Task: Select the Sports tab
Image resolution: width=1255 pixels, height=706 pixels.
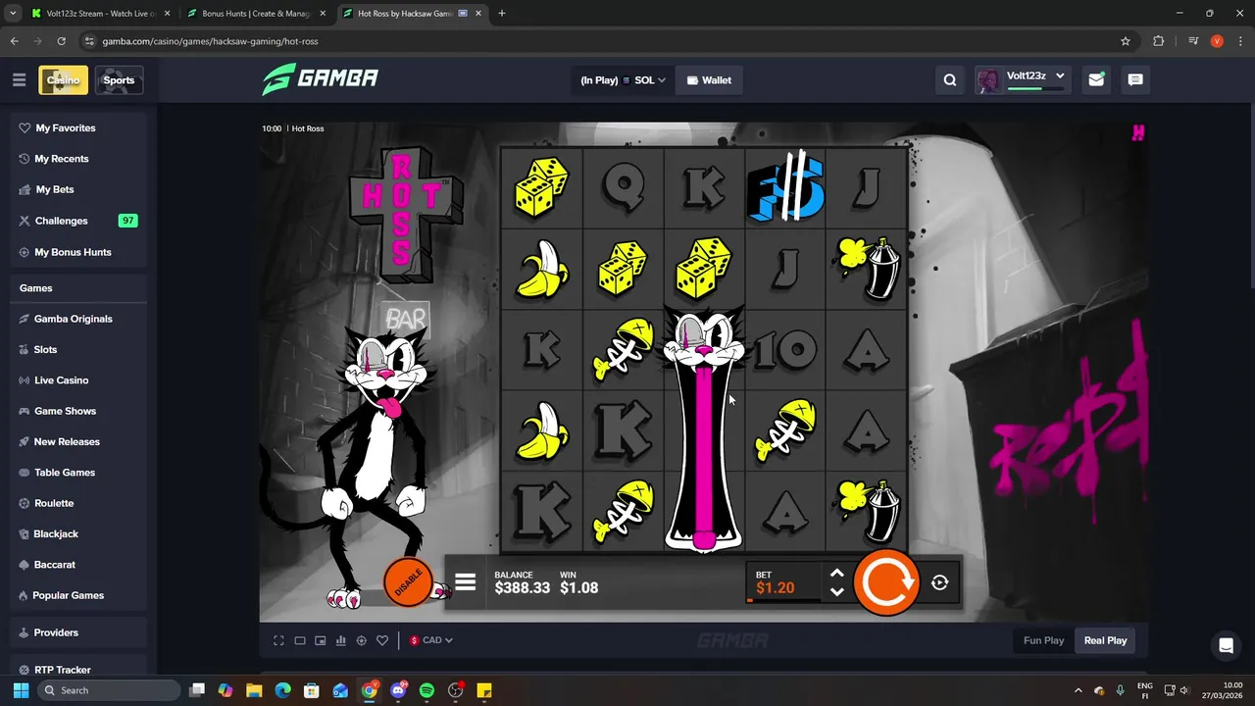Action: coord(119,80)
